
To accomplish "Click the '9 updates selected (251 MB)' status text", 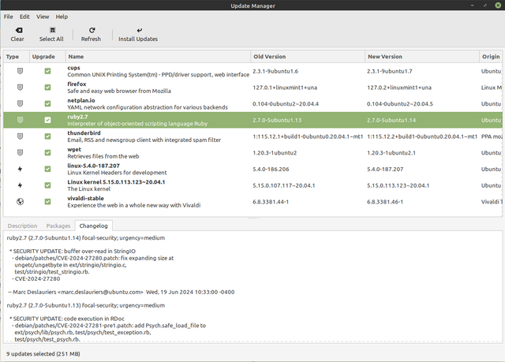I will coord(43,353).
